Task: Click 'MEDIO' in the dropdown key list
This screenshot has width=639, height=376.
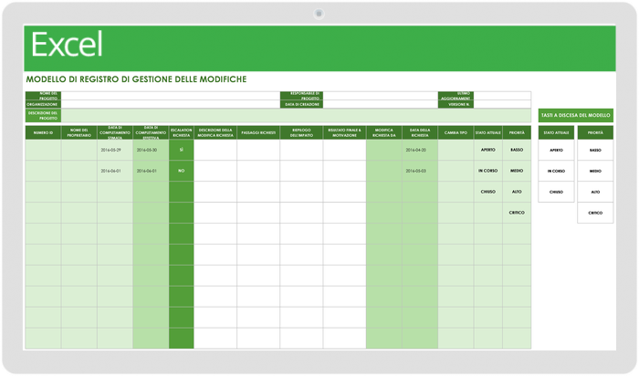Action: [595, 171]
